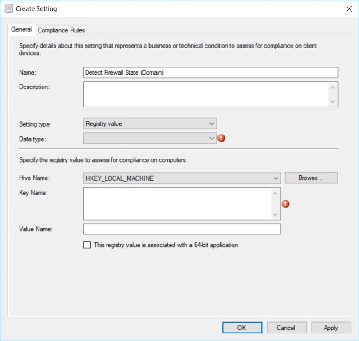359x341 pixels.
Task: Confirm with the OK button
Action: click(x=242, y=328)
